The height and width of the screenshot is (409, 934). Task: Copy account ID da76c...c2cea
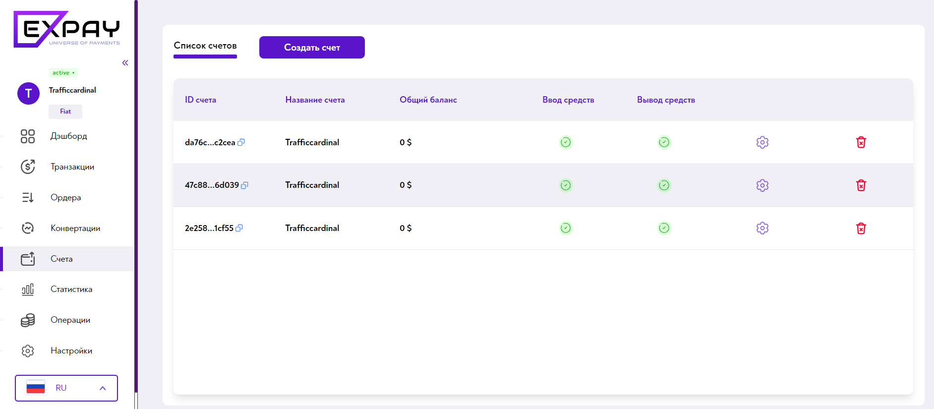(241, 142)
